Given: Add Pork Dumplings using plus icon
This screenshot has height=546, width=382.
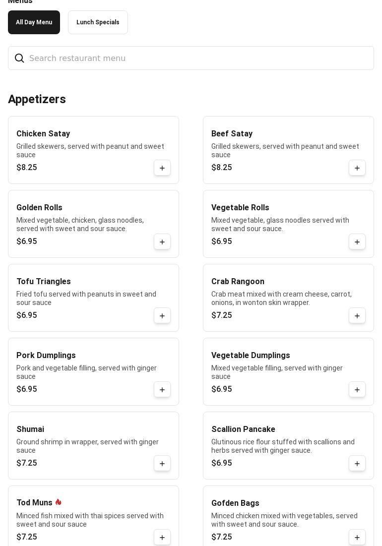Looking at the screenshot, I should [162, 390].
